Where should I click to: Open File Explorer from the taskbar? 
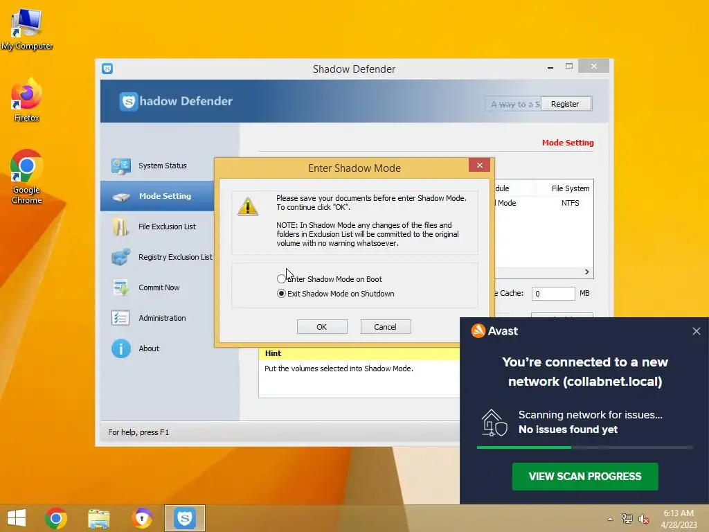[98, 518]
